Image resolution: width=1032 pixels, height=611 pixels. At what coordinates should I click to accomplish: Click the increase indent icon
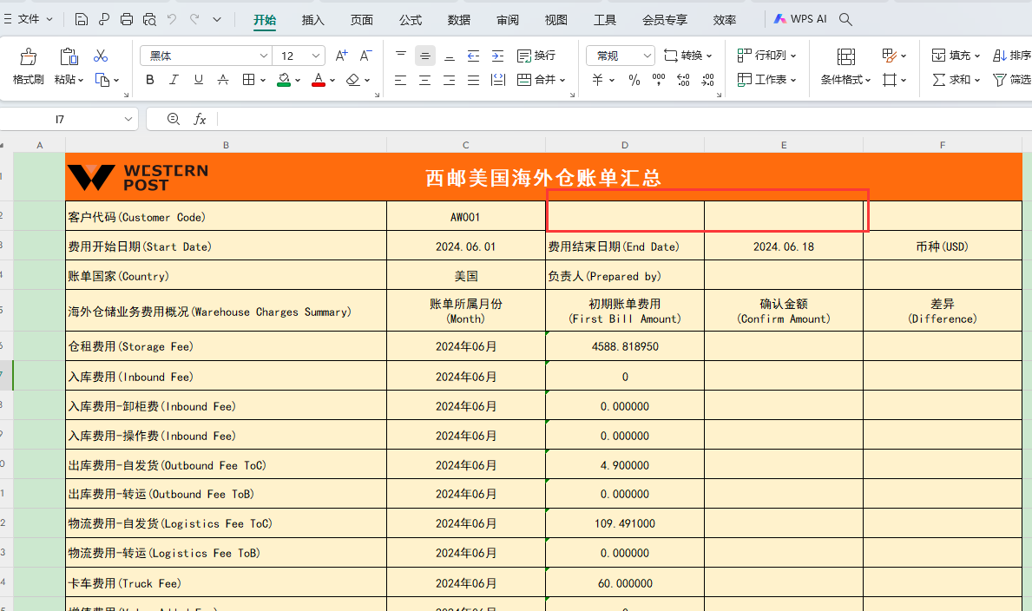[x=497, y=56]
